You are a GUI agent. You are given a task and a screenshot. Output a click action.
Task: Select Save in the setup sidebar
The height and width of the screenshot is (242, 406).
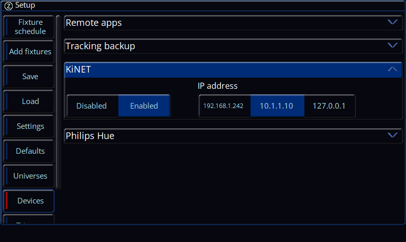click(29, 77)
